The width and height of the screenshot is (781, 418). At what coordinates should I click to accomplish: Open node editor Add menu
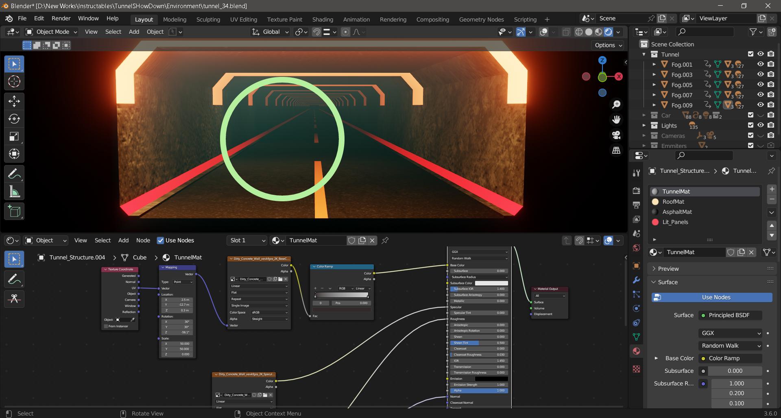123,240
